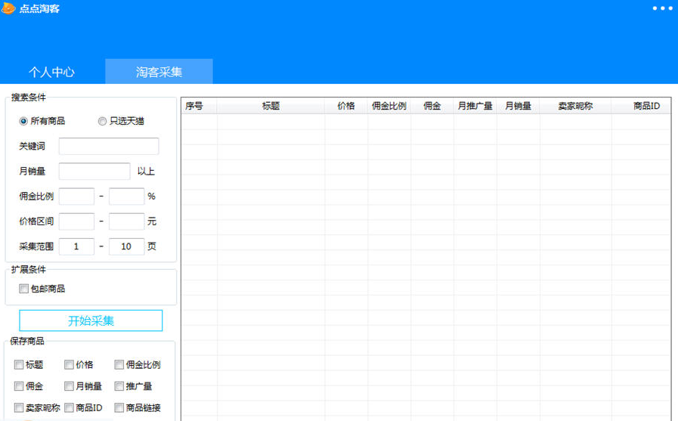Click the 月销量 minimum sales input field
Image resolution: width=678 pixels, height=421 pixels.
point(94,172)
